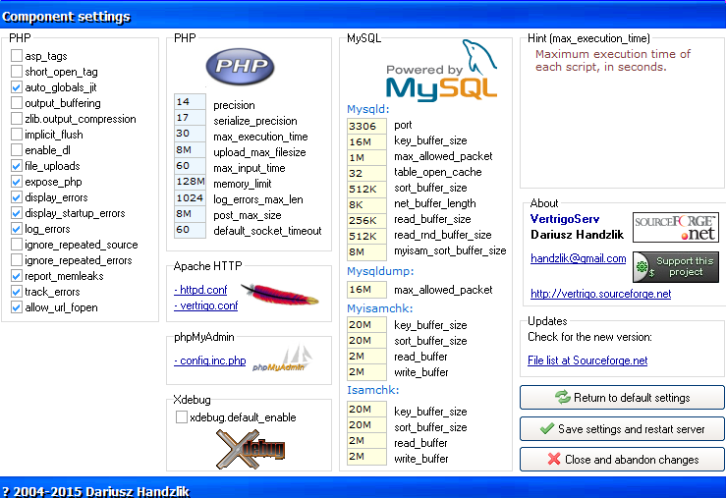Uncheck the display_errors option
This screenshot has width=726, height=498.
(17, 197)
